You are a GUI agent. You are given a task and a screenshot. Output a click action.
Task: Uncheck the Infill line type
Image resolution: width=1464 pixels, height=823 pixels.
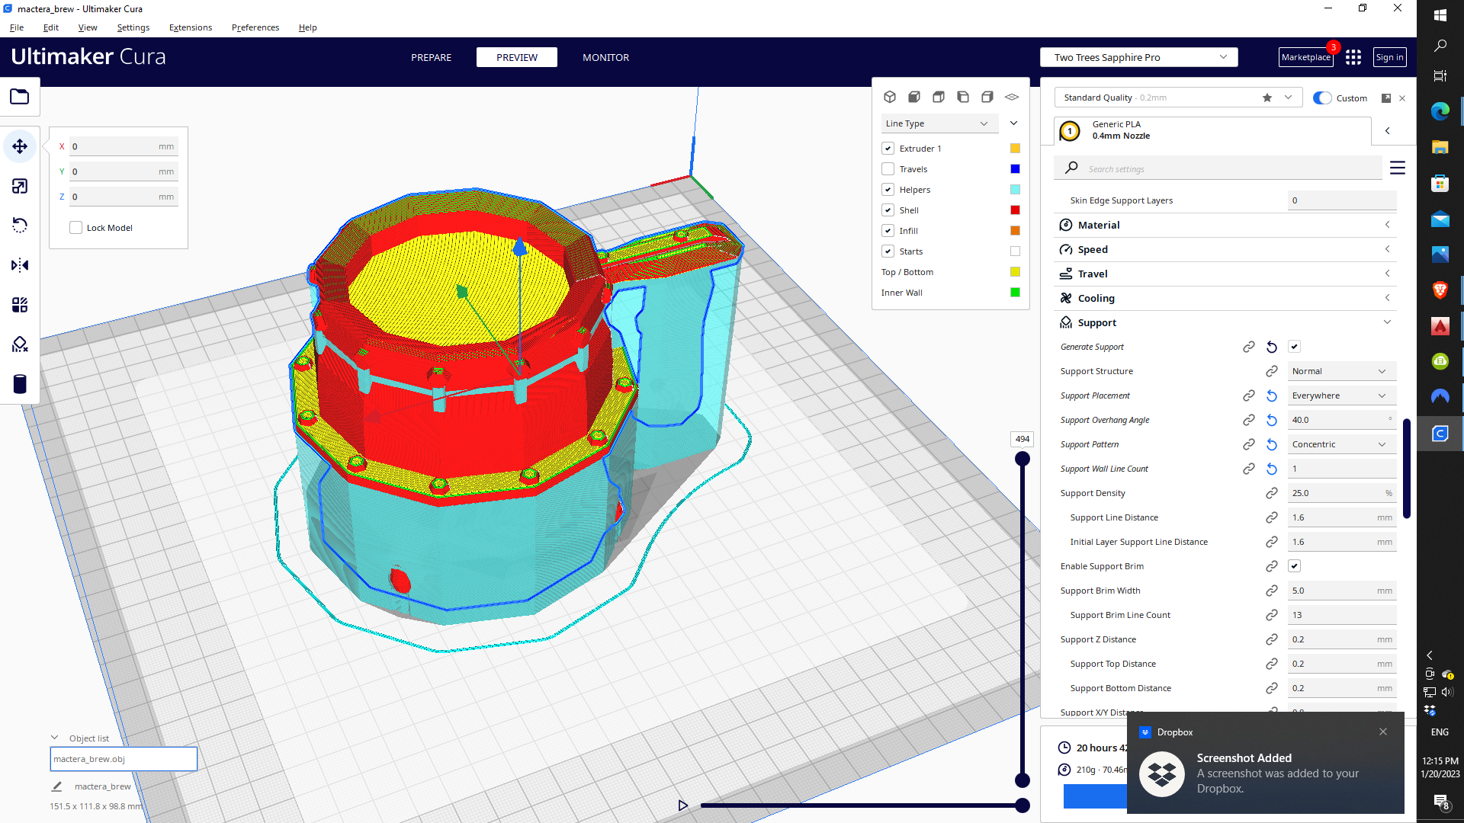click(888, 231)
